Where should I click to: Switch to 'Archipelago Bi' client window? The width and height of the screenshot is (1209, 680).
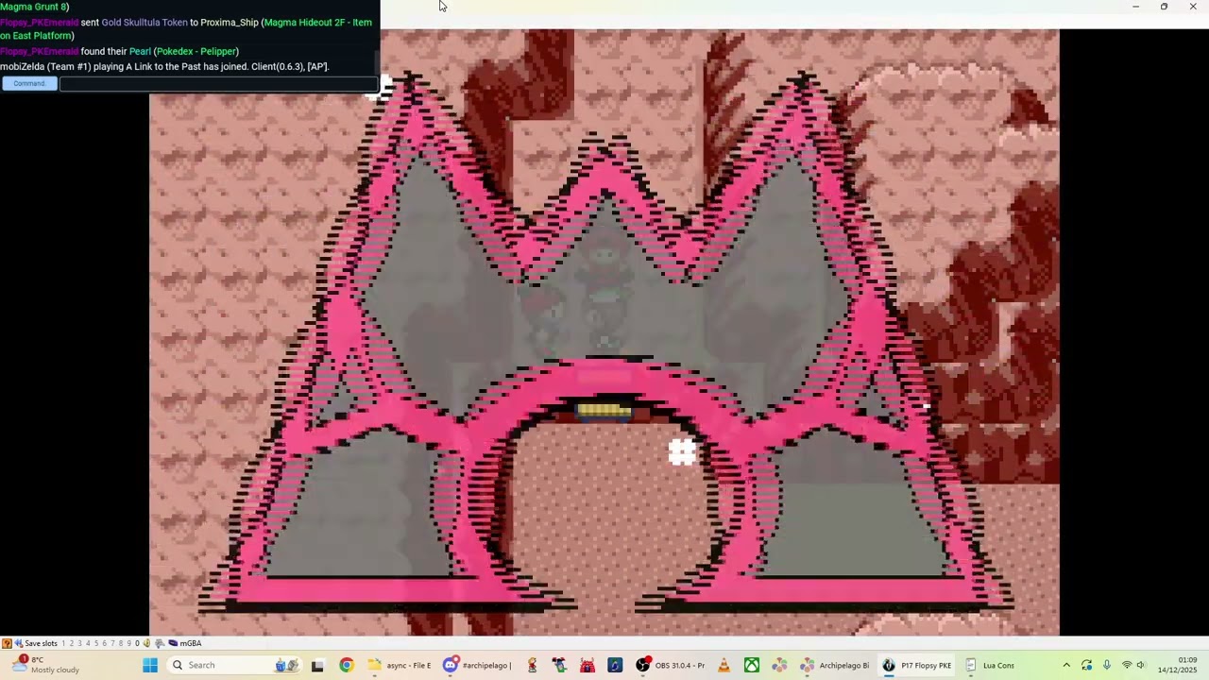click(x=835, y=665)
